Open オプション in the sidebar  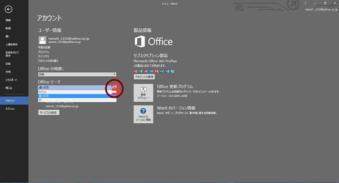pos(10,109)
